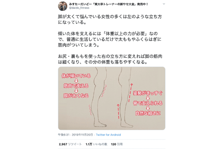Click the straight right leg drawing
The image size is (223, 149).
coord(125,97)
